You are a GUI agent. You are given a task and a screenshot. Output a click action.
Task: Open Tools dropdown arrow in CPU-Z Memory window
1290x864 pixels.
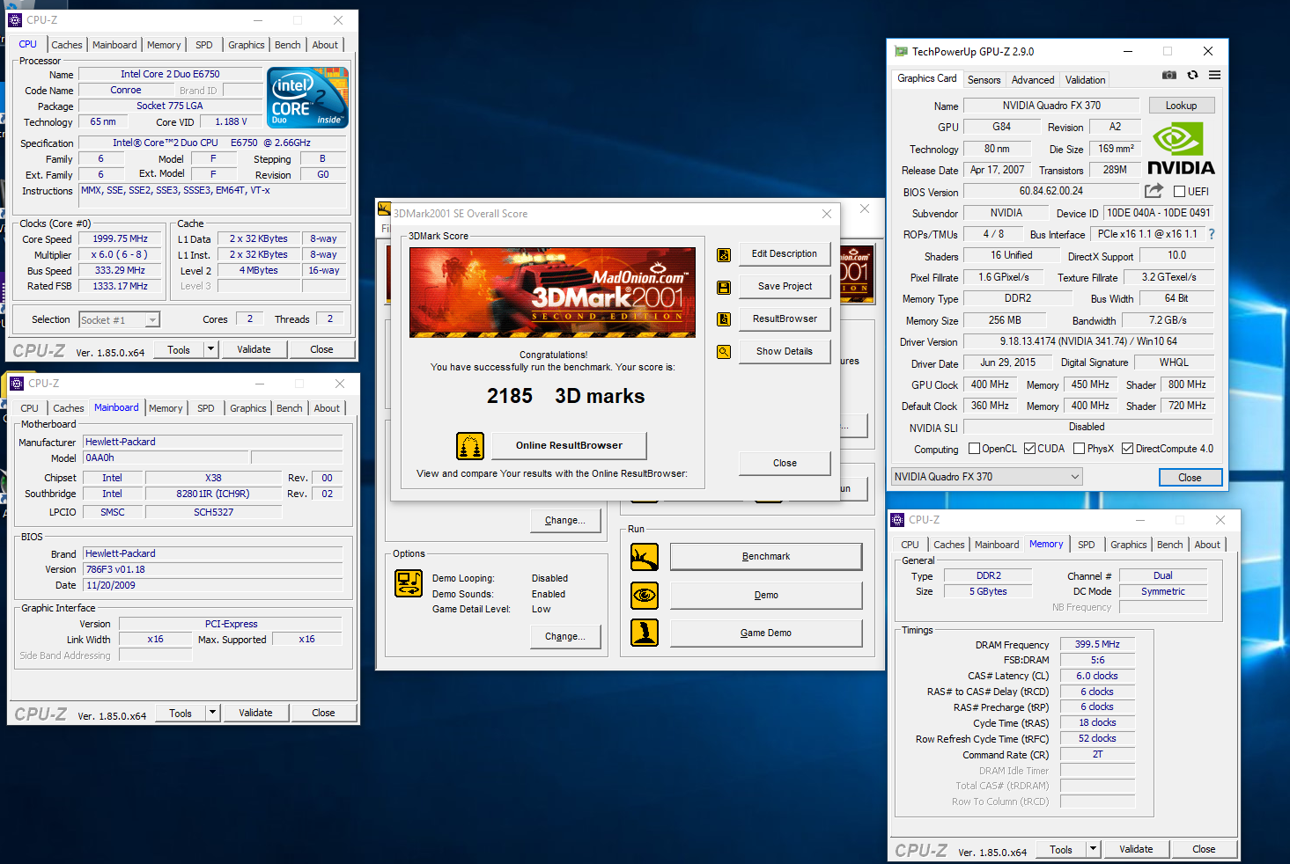(1093, 849)
